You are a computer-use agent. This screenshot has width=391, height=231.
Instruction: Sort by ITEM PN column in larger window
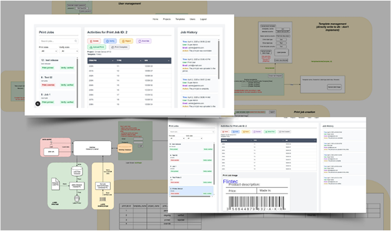(x=101, y=61)
